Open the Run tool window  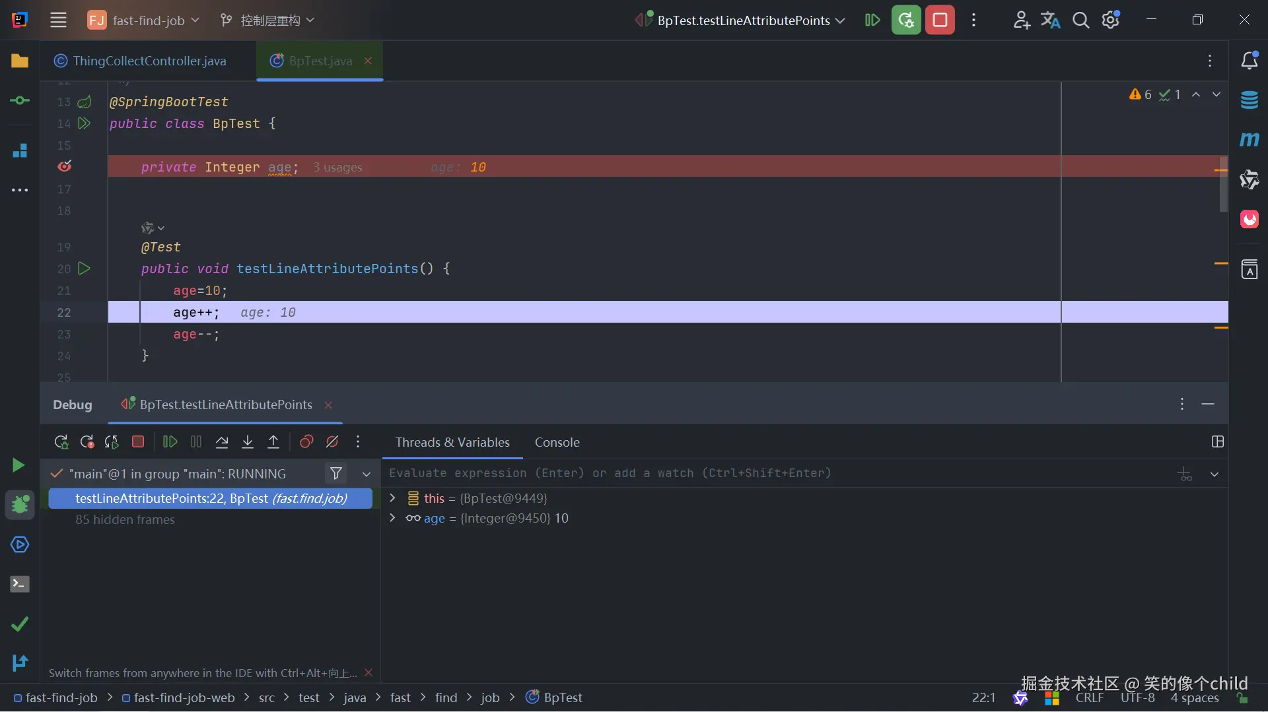pos(19,465)
